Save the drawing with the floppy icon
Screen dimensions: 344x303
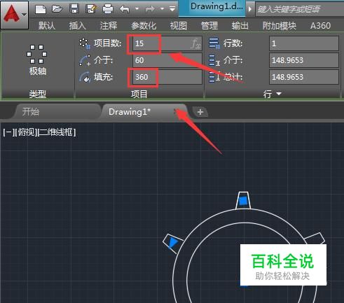point(74,9)
